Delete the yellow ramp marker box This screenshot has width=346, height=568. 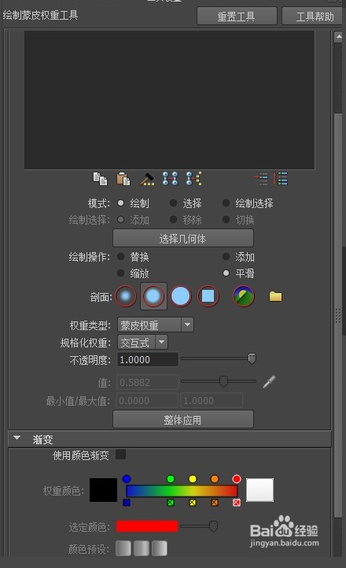click(x=193, y=503)
